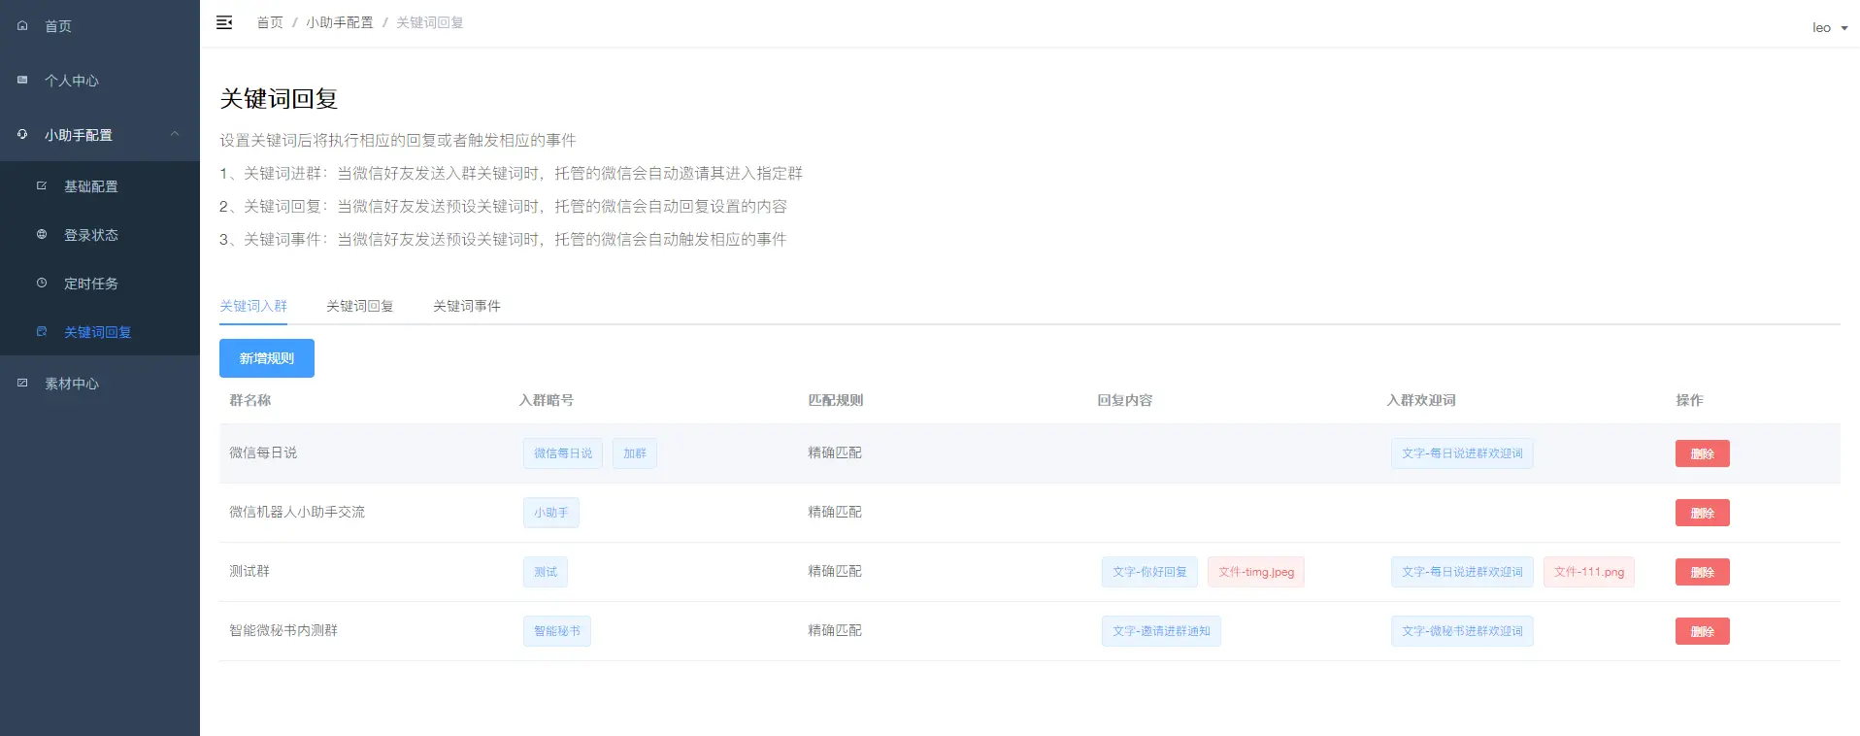Click the 小助手 keyword tag

(x=551, y=513)
